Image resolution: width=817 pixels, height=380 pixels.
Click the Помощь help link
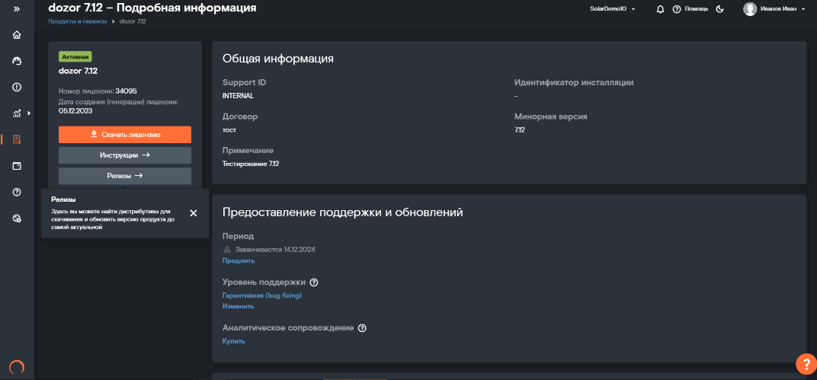click(690, 9)
